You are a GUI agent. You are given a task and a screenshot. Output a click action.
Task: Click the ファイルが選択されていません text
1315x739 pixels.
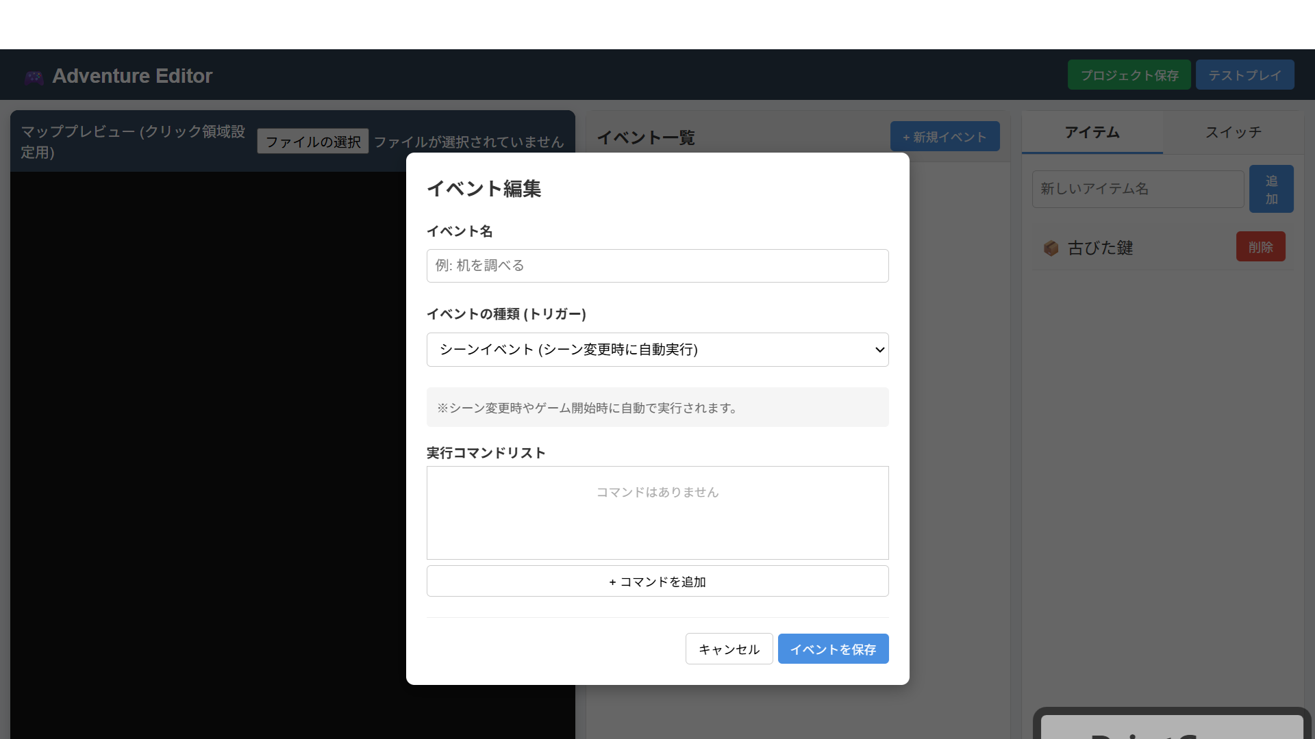[468, 142]
